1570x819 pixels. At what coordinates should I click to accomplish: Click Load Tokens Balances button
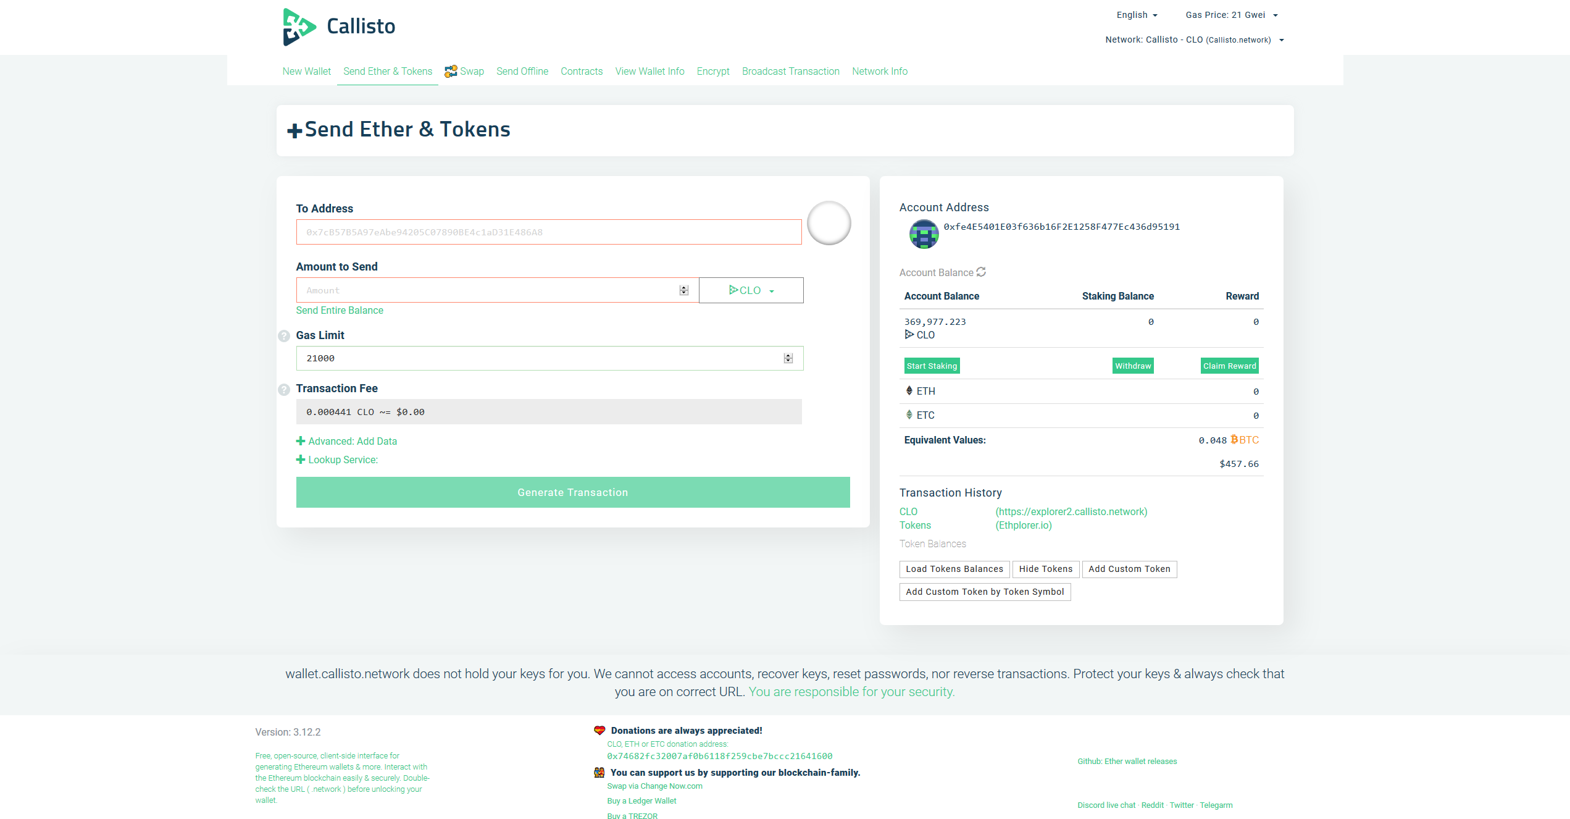pyautogui.click(x=954, y=569)
